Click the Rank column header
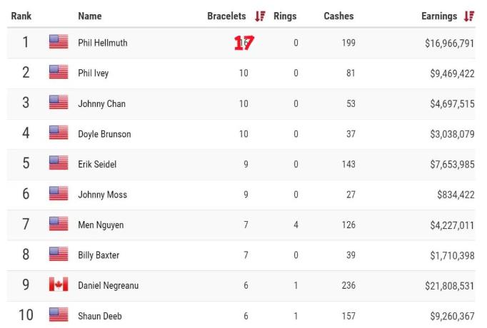 pos(21,16)
